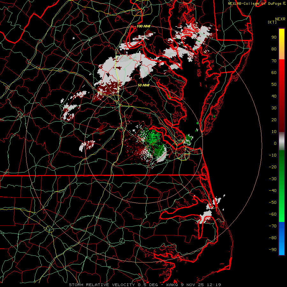
Task: Click the 90 value on the velocity scale
Action: [274, 37]
